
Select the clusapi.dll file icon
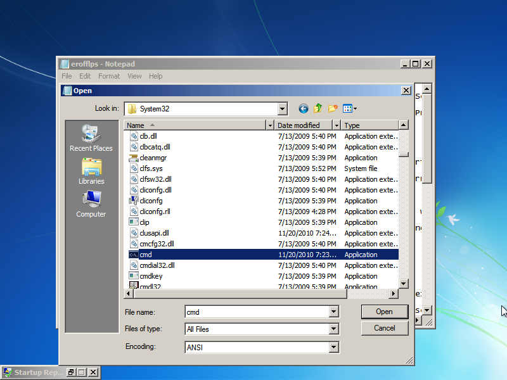[134, 233]
